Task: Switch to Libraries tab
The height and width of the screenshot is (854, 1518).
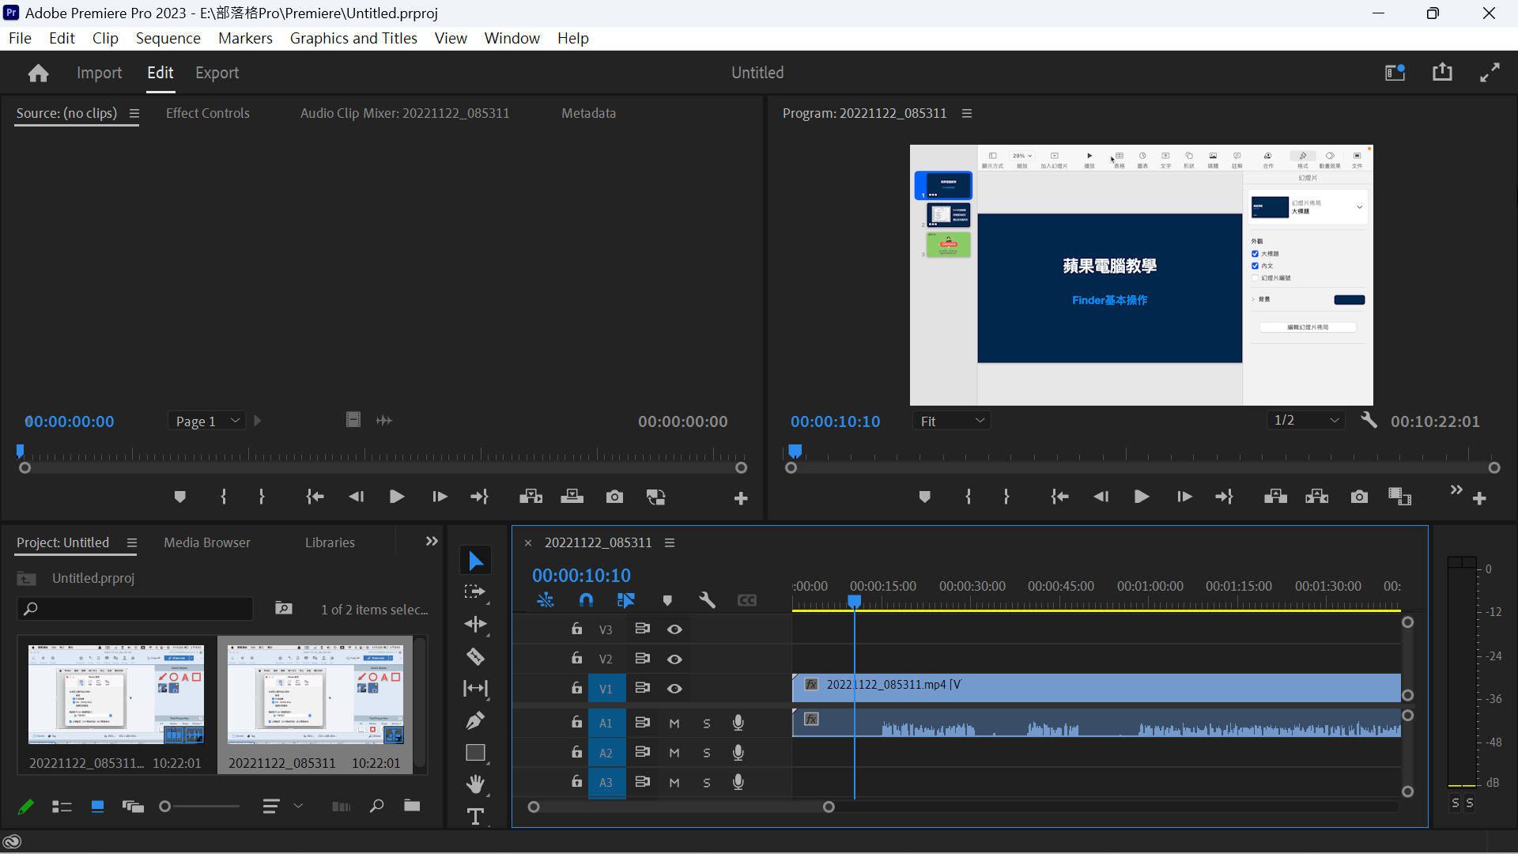Action: pos(330,542)
